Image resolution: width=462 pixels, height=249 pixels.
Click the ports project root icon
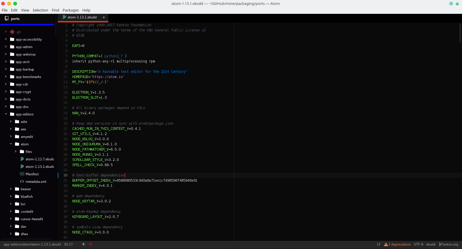[x=7, y=18]
